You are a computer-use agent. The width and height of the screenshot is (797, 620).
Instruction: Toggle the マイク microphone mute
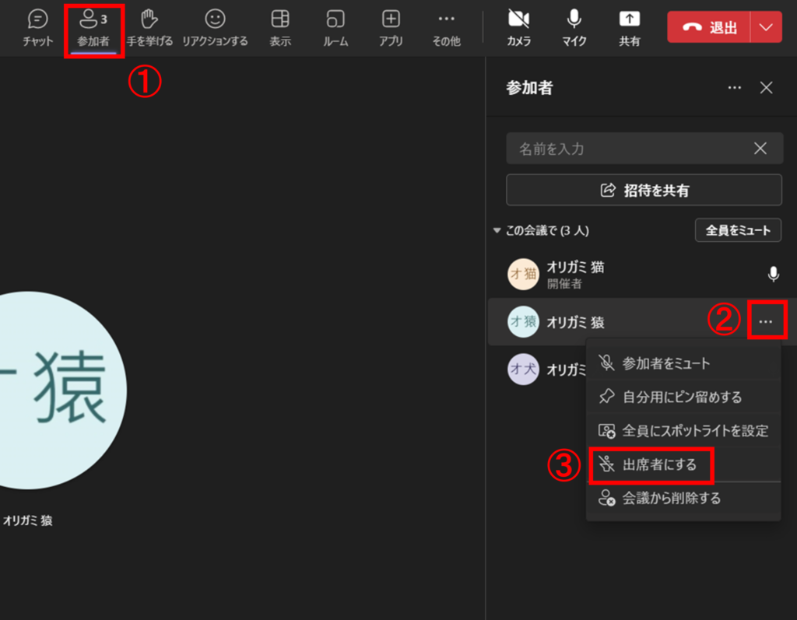click(x=574, y=27)
